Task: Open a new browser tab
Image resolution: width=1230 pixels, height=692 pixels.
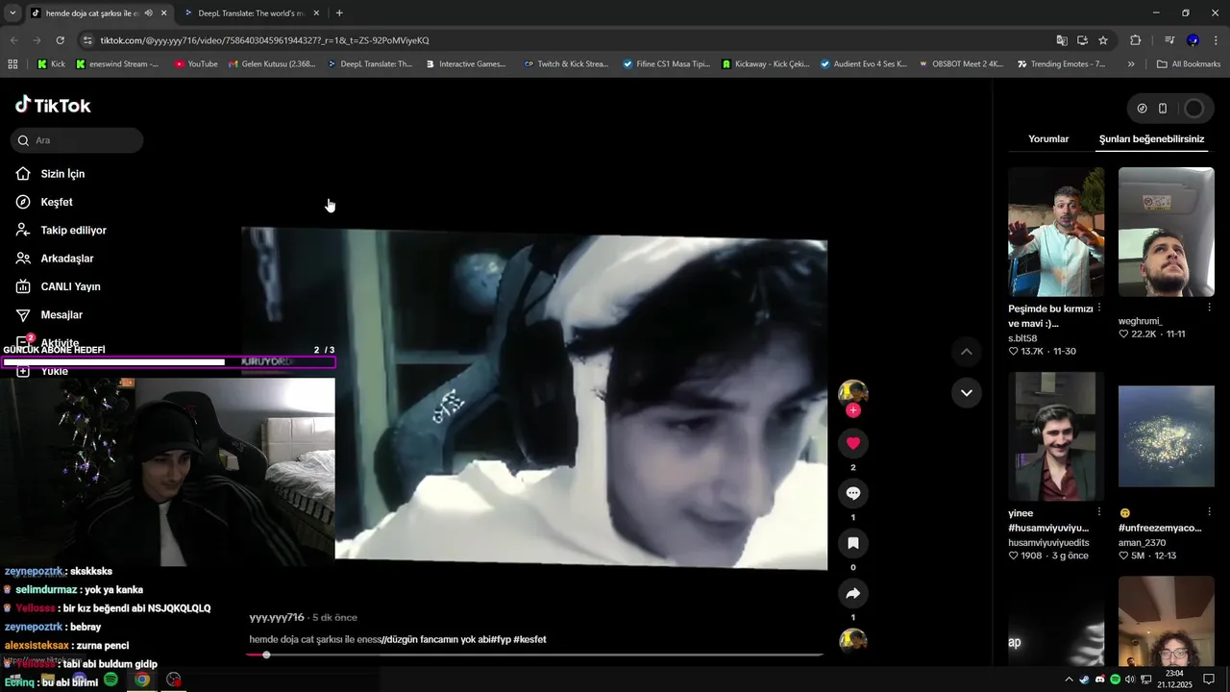Action: click(339, 13)
